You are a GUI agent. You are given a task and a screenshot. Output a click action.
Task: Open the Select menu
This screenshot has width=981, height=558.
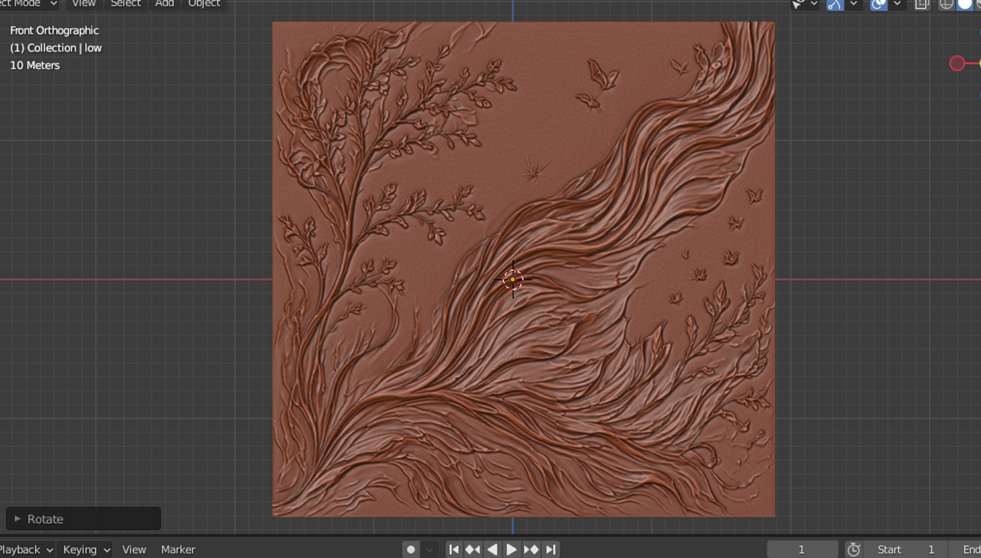coord(126,4)
